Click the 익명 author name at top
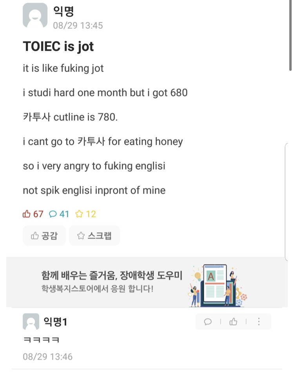 pyautogui.click(x=64, y=11)
